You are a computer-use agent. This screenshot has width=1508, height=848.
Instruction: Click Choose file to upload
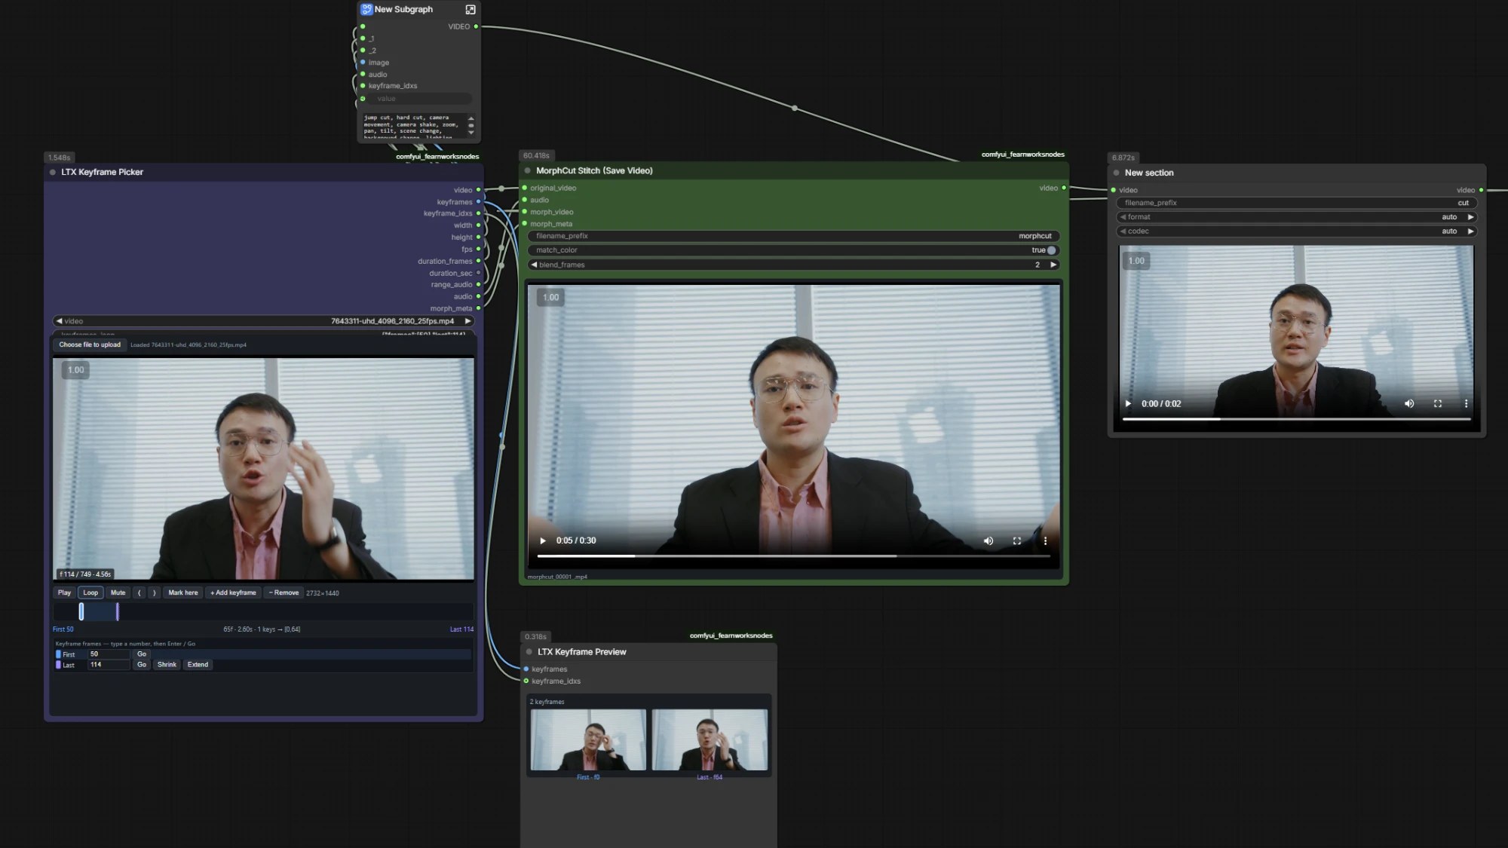point(90,345)
